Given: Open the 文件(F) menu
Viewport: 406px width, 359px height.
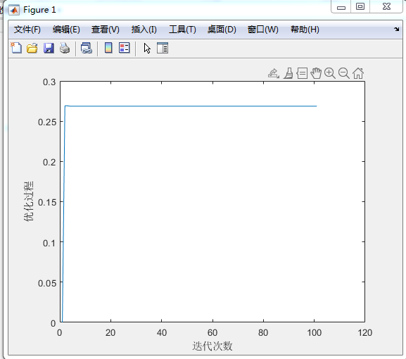Looking at the screenshot, I should [27, 30].
